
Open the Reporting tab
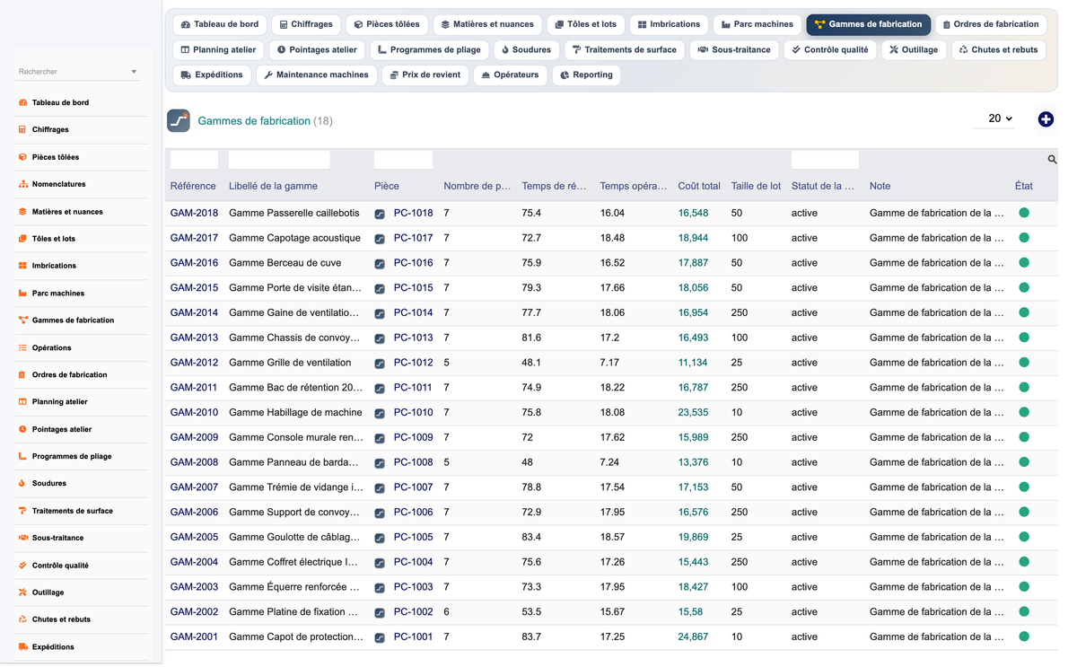pyautogui.click(x=586, y=75)
